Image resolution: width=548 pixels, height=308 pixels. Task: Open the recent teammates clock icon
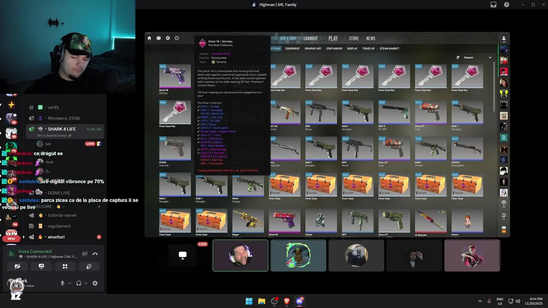pos(504,216)
